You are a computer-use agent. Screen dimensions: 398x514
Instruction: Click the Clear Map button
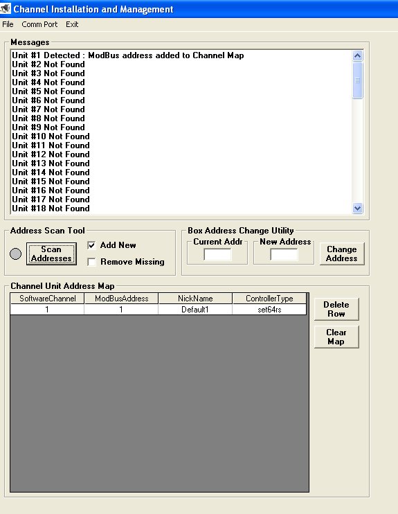tap(336, 337)
